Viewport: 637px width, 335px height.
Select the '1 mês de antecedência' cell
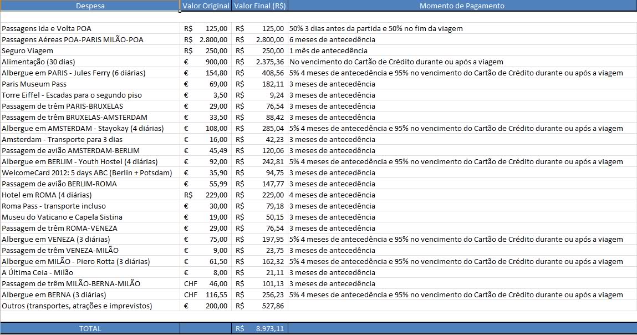(328, 50)
